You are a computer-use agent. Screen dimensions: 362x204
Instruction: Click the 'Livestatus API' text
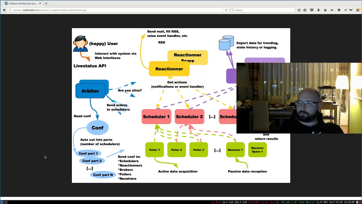90,66
